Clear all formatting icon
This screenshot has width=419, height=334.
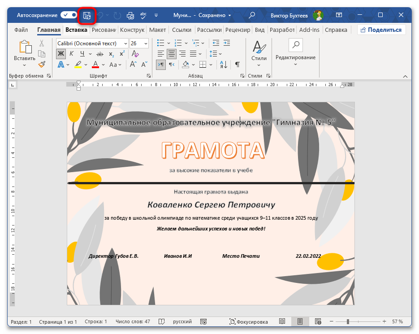(135, 54)
